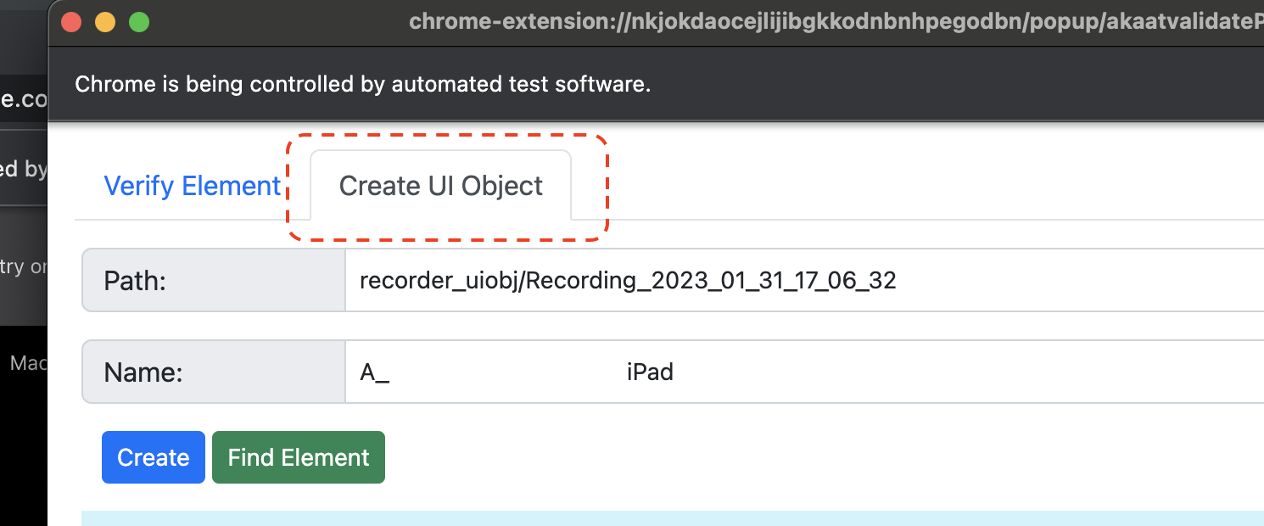
Task: Select the Create UI Object tab
Action: coord(441,186)
